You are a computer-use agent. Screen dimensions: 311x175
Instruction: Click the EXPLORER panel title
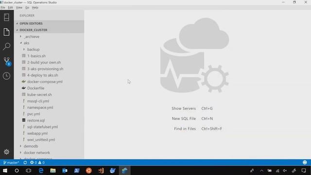click(x=27, y=16)
